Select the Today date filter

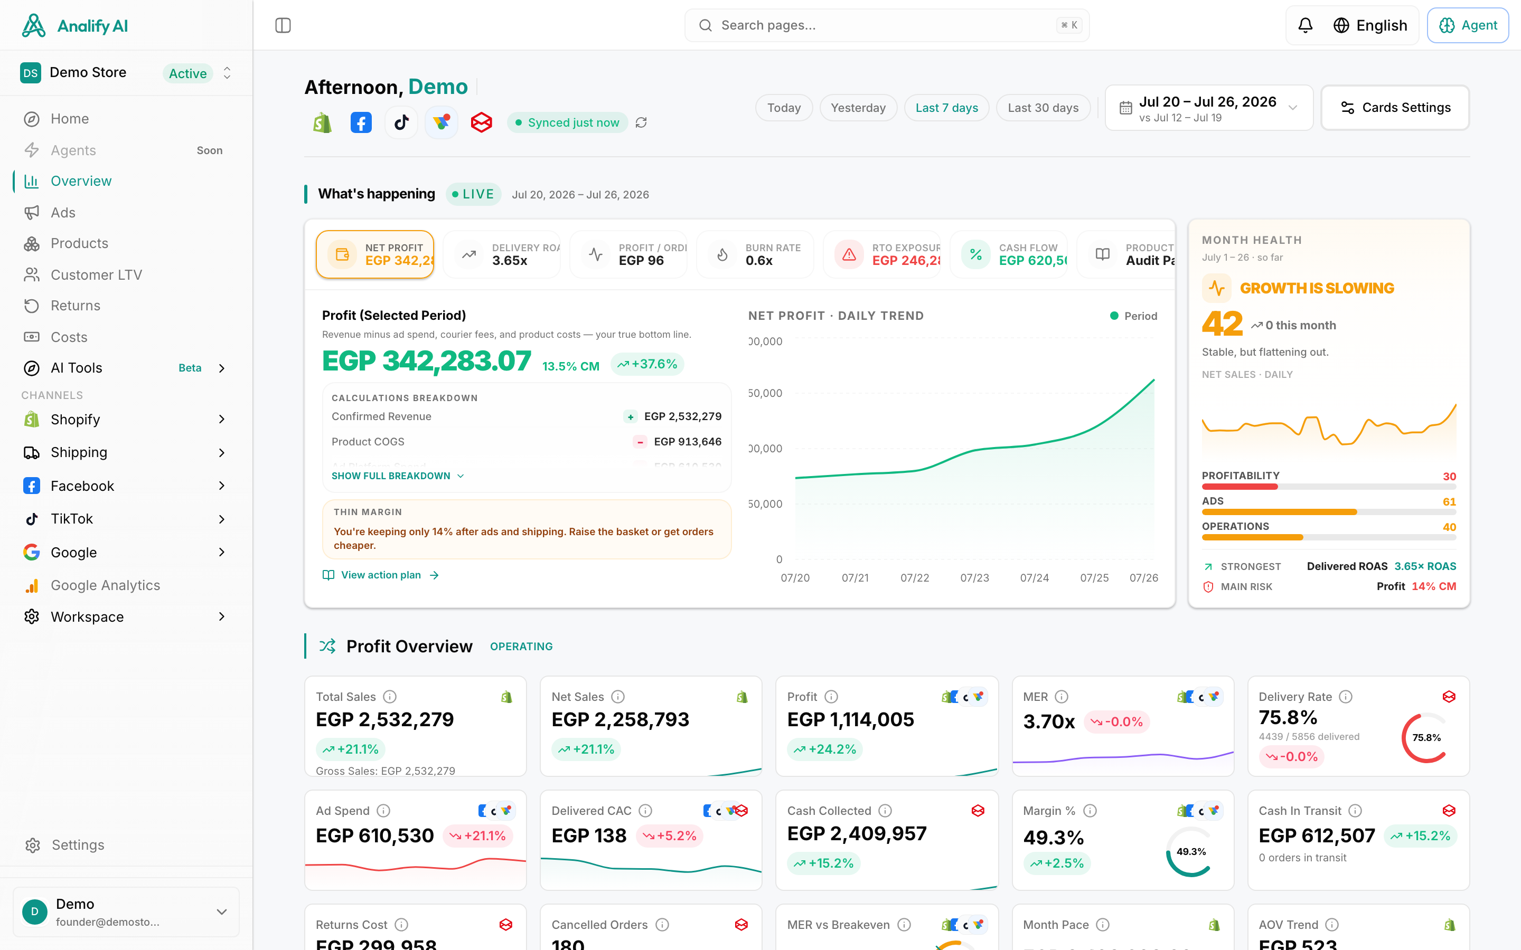click(784, 108)
